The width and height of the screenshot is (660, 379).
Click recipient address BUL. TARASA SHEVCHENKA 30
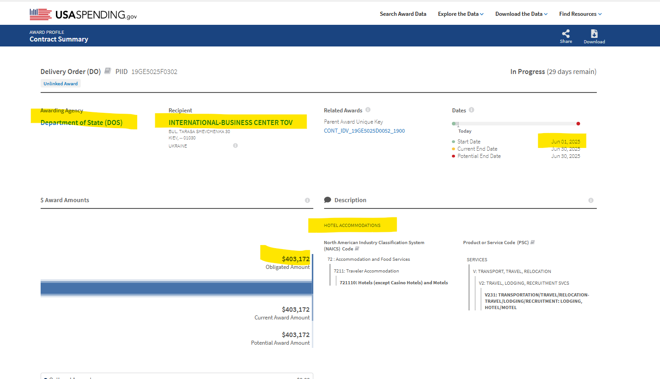click(200, 132)
